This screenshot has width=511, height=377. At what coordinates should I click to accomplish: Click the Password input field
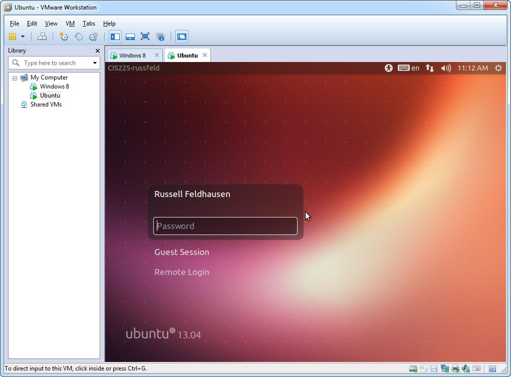pyautogui.click(x=225, y=226)
